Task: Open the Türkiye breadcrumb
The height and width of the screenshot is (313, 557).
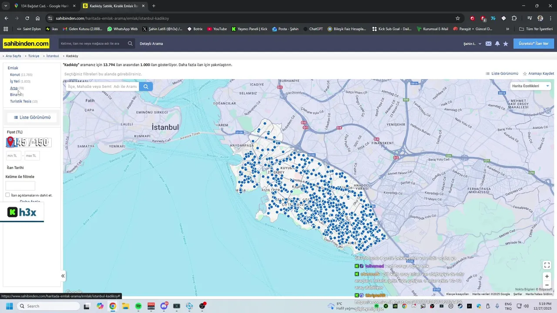Action: (x=34, y=56)
